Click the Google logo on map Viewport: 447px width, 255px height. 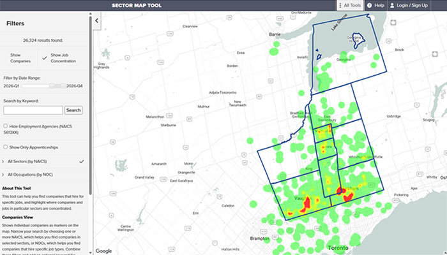[x=103, y=251]
